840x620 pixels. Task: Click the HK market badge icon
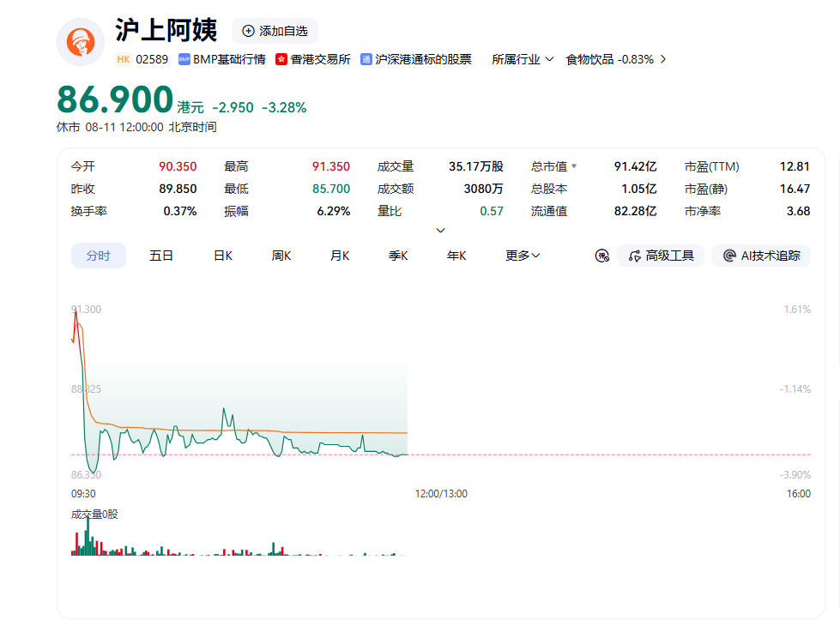(124, 59)
